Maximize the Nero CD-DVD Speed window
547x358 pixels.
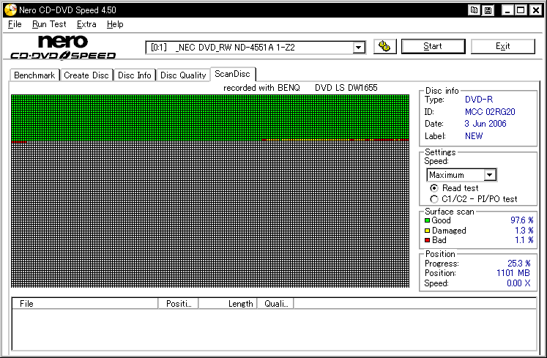pyautogui.click(x=521, y=10)
